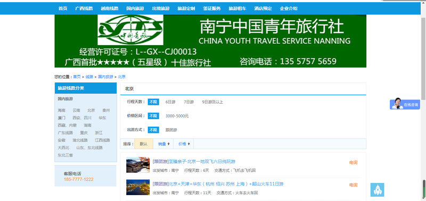Open 签证服务 in top navigation

[212, 9]
